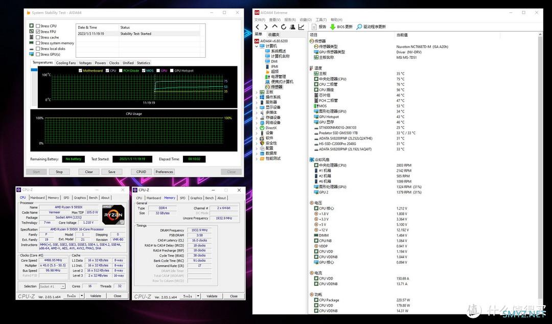
Task: Open the 工具(T) menu in AIDA64
Action: tap(321, 20)
